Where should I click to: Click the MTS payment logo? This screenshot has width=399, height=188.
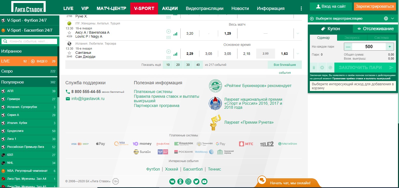click(x=246, y=144)
